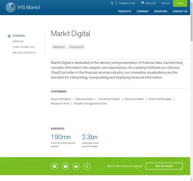This screenshot has width=193, height=181.
Task: Click the share icon in green bar
Action: coord(87,166)
